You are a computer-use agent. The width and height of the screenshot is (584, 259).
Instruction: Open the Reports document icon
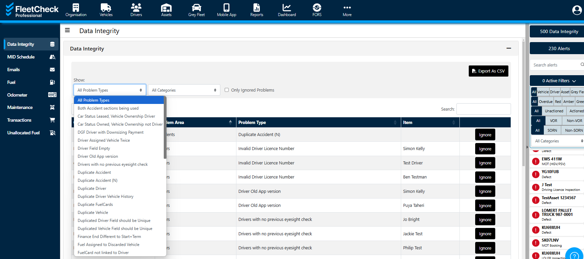(x=257, y=7)
